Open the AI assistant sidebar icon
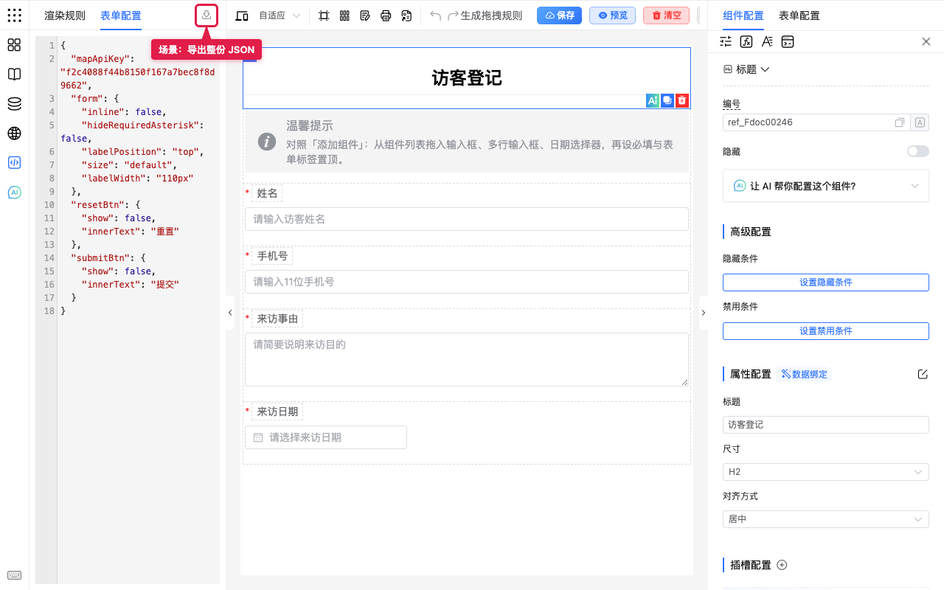 click(14, 192)
